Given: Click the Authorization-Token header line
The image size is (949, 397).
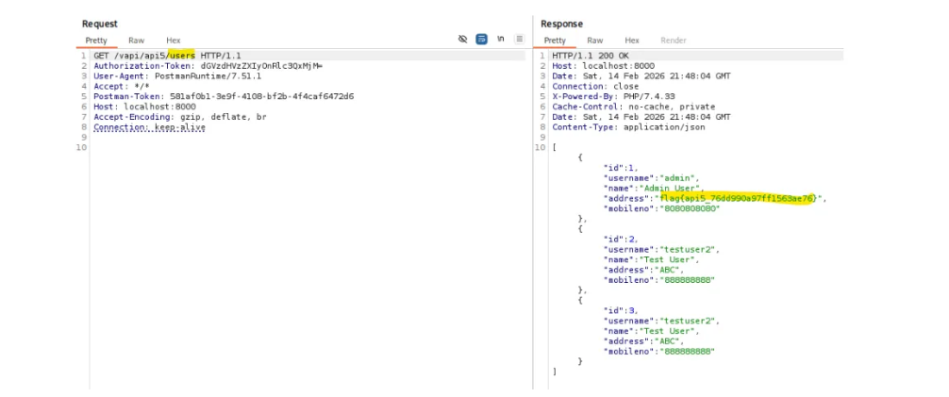Looking at the screenshot, I should tap(208, 66).
